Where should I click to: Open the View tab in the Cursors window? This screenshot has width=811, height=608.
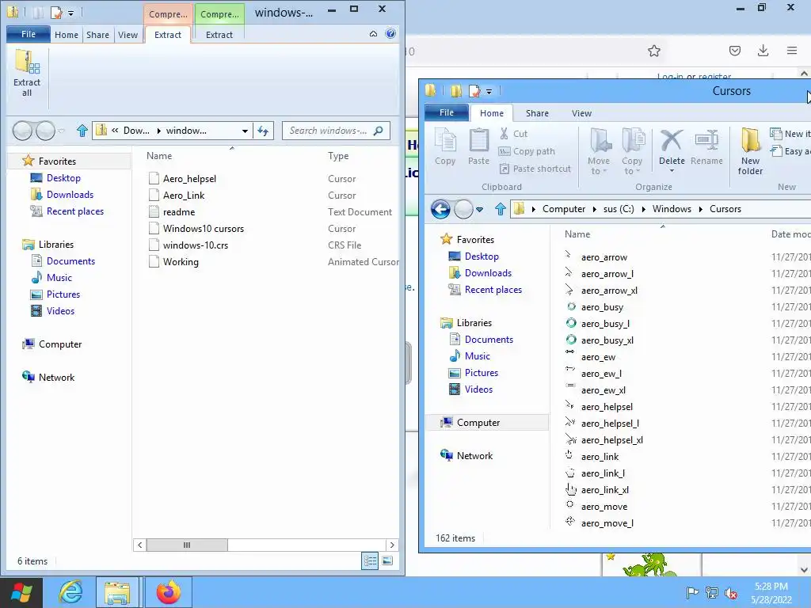click(x=581, y=113)
